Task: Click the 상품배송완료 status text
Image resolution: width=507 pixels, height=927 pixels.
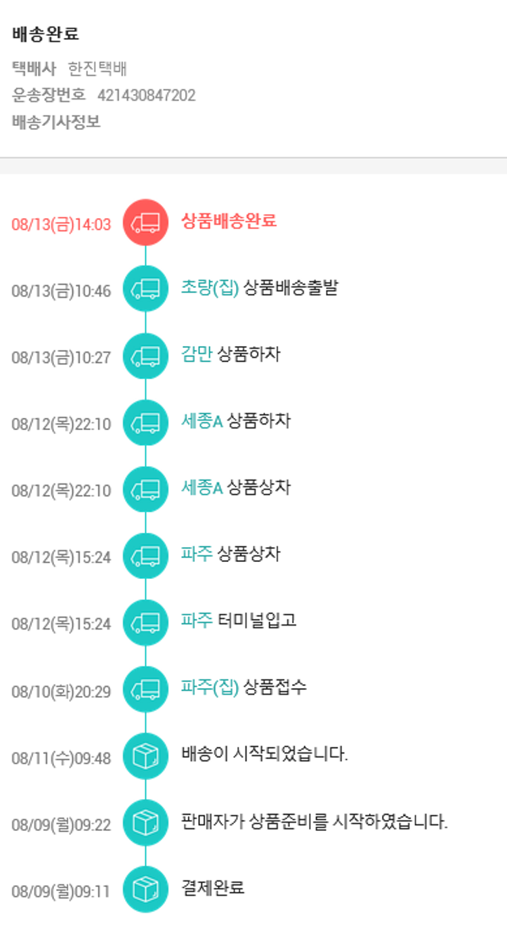Action: [x=229, y=221]
